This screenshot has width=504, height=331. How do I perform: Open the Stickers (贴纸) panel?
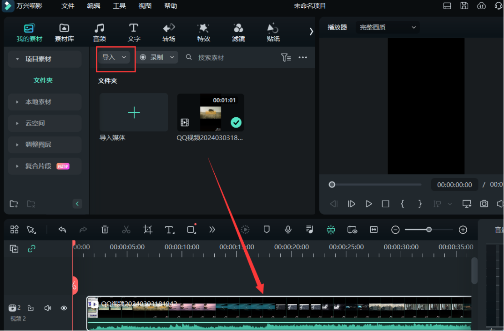click(x=273, y=33)
